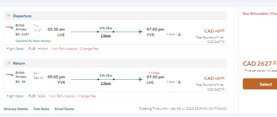Open Flight Detail for departure flight
Image resolution: width=277 pixels, height=117 pixels.
[x=15, y=49]
